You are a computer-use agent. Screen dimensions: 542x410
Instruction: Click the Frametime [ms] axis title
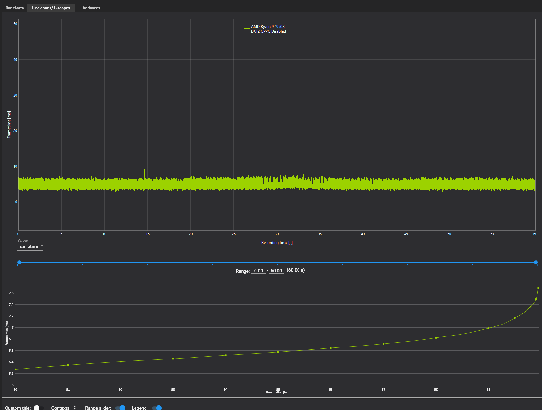[x=9, y=125]
